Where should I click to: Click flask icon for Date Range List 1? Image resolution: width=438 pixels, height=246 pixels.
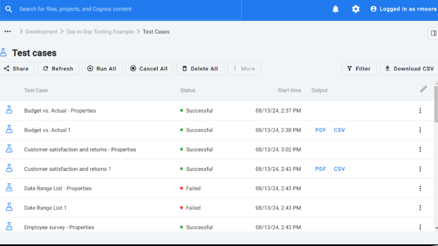(9, 207)
